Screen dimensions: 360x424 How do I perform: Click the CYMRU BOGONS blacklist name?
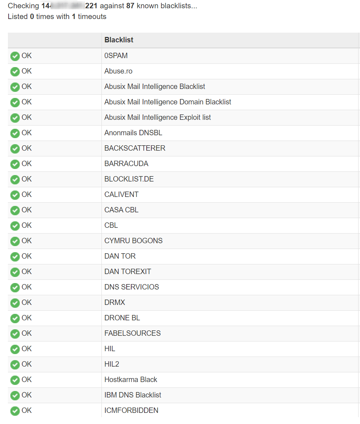[133, 241]
